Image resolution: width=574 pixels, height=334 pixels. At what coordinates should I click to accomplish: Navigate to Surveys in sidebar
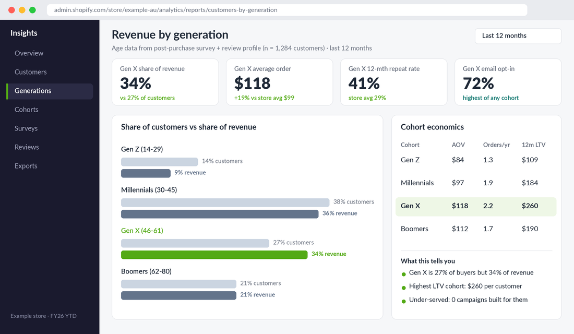tap(50, 128)
